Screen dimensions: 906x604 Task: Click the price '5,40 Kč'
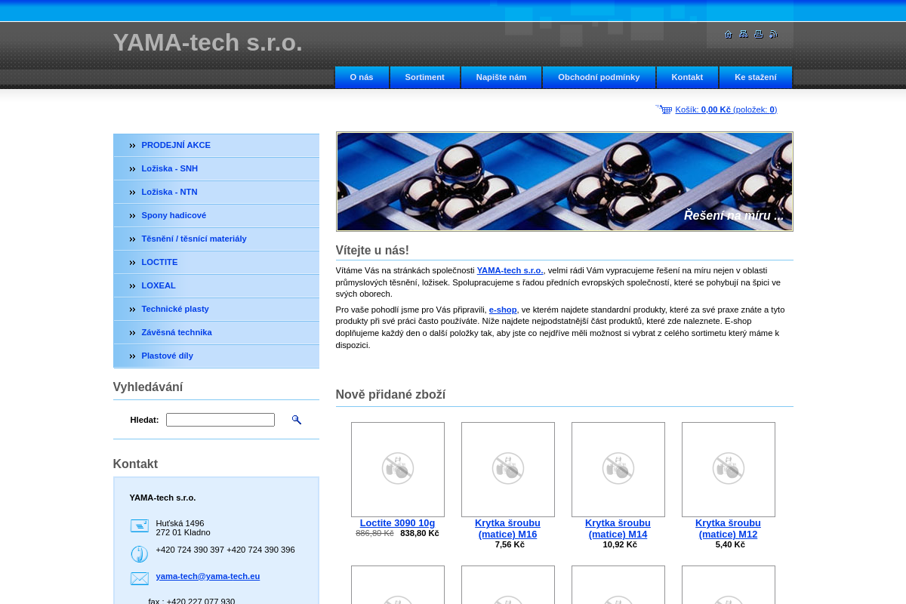[730, 544]
